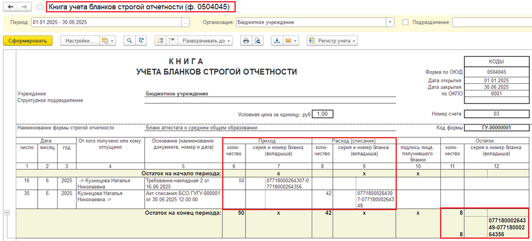Screen dimensions: 532x241
Task: Click Остаток на начало периода label
Action: tap(181, 174)
